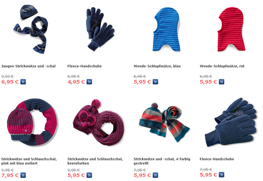
Task: Add beerefarben Strickmütze set to cart
Action: click(x=89, y=175)
